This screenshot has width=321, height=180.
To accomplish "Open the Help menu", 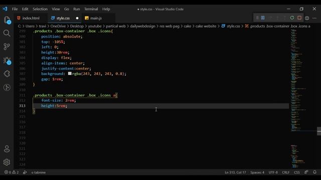I will click(106, 9).
